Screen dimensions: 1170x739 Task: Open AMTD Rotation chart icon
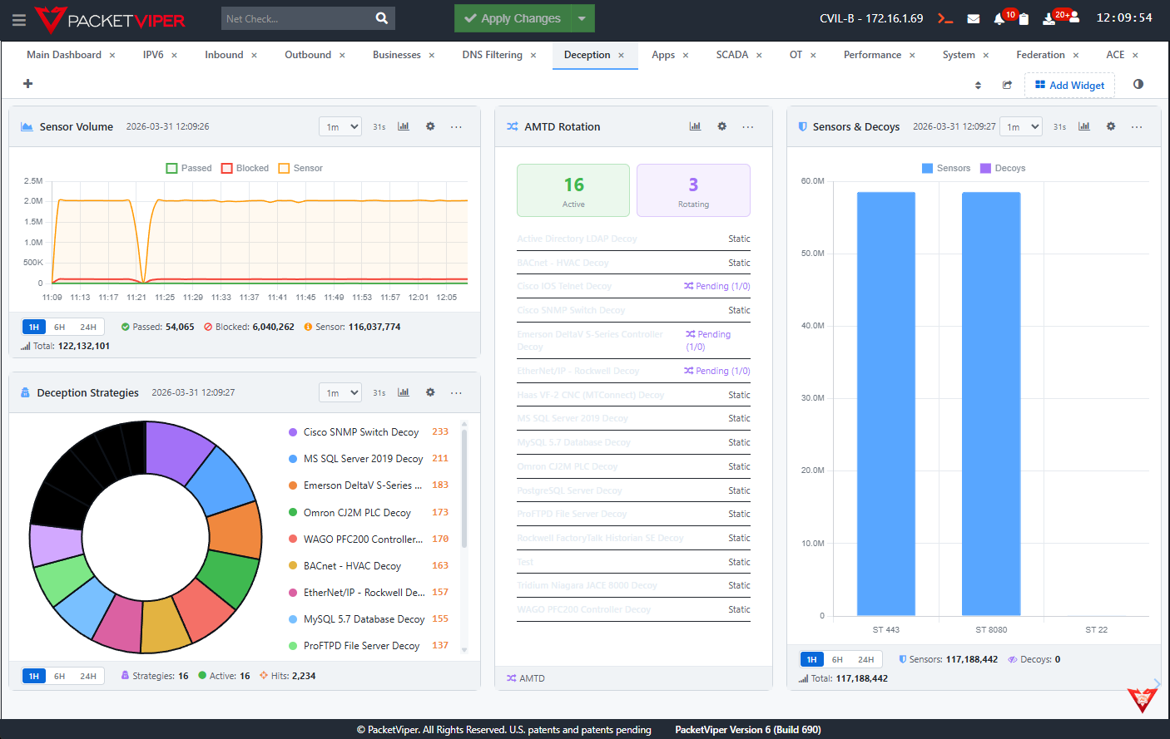pyautogui.click(x=695, y=126)
